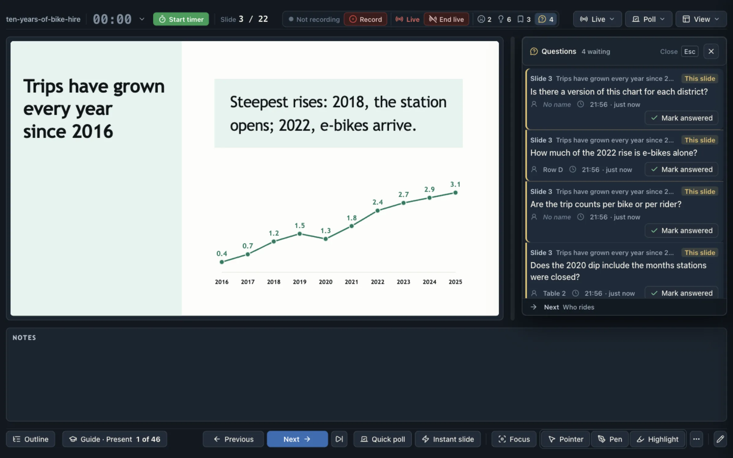Select the Pen tool
The image size is (733, 458).
click(x=610, y=439)
